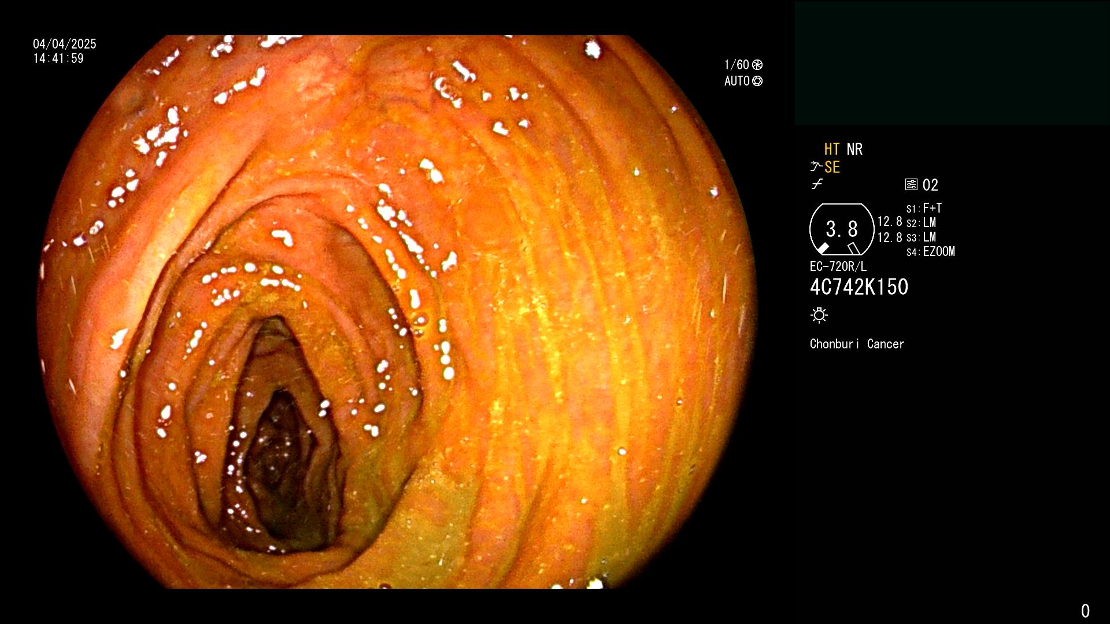
Task: Click the iris icon next to AUTO
Action: coord(757,81)
